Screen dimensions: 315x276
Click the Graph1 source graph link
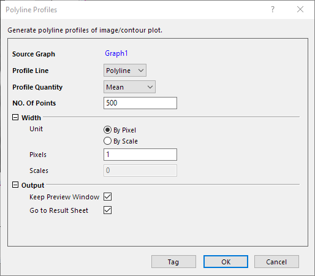(x=116, y=53)
